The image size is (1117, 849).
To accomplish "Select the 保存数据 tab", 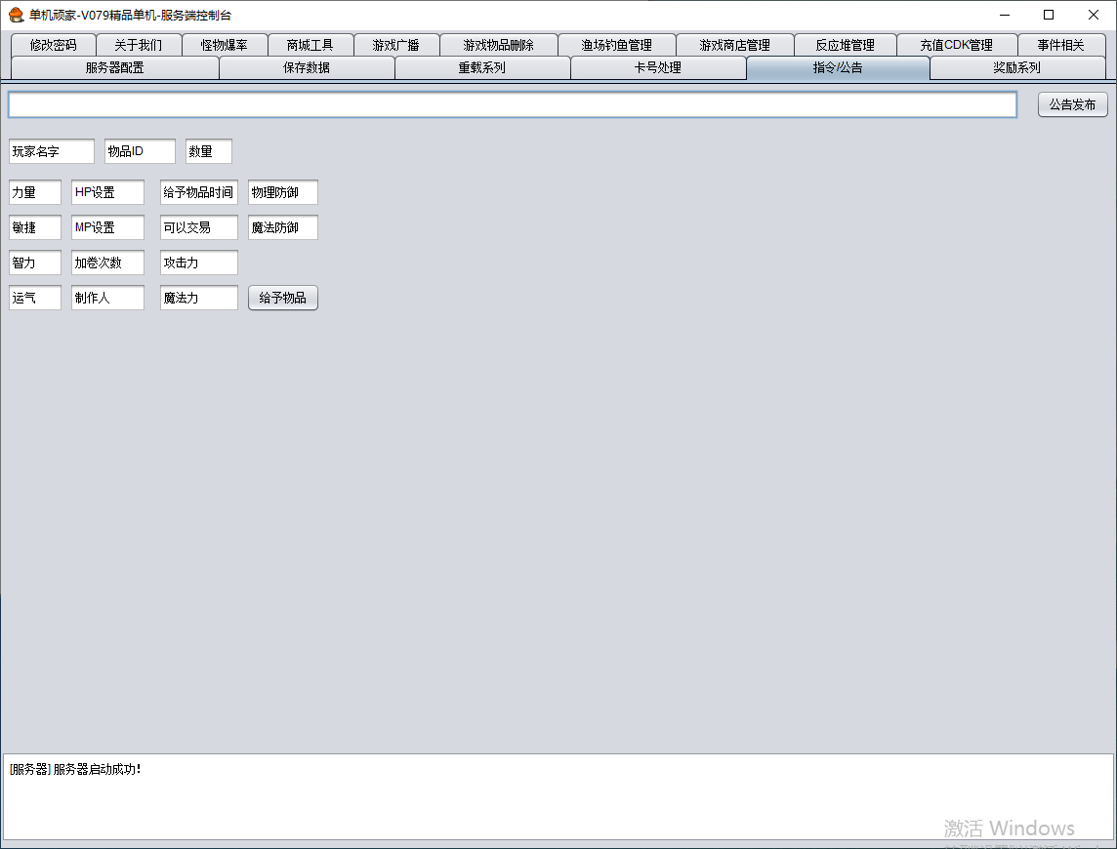I will tap(307, 67).
